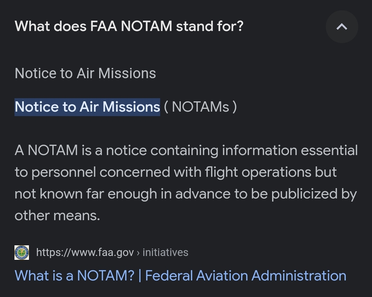Click "A NOTAM" at the description start
372x297 pixels.
46,151
